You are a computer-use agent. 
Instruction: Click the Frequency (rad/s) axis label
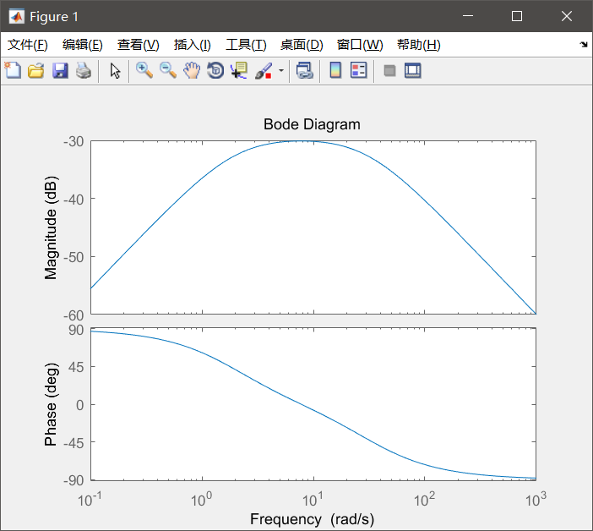click(312, 519)
